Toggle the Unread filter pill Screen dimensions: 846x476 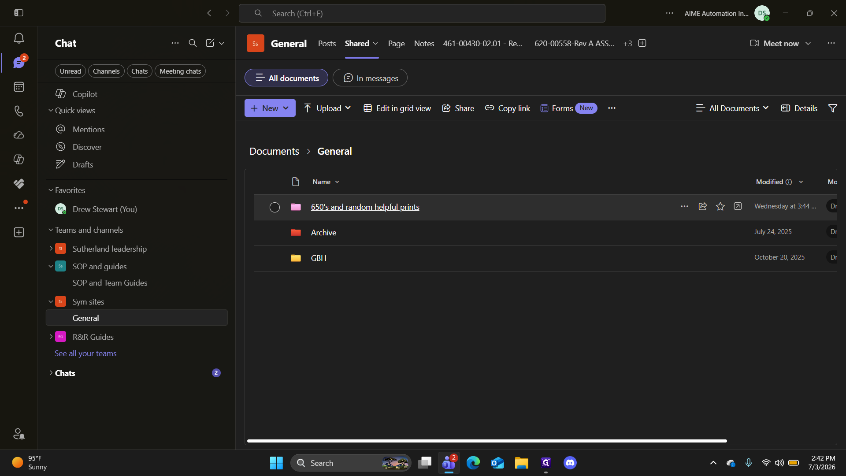(x=70, y=71)
